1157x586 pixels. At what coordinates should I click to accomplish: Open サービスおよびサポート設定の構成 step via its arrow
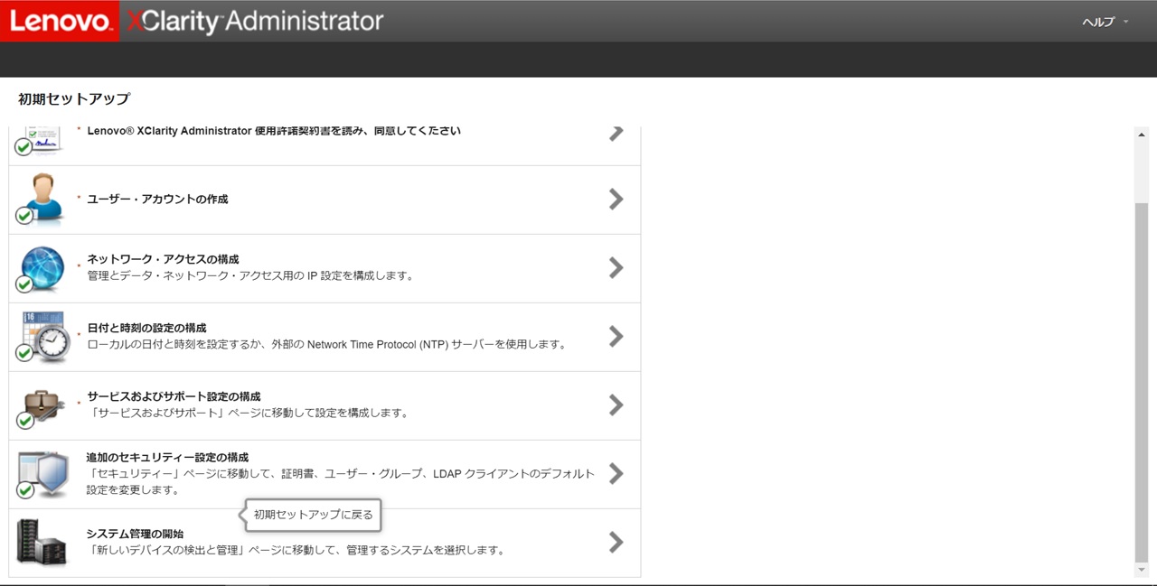point(616,405)
